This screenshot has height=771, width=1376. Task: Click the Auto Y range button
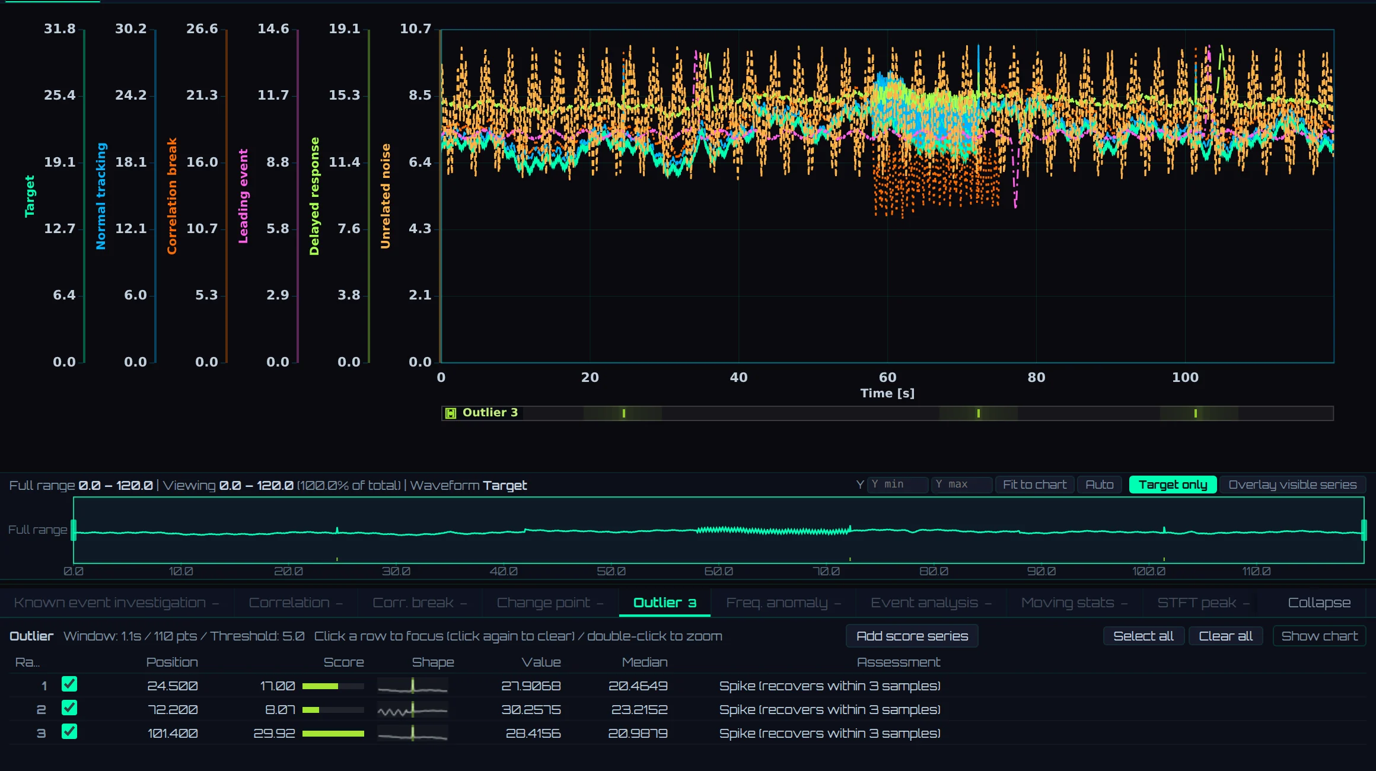[1099, 485]
